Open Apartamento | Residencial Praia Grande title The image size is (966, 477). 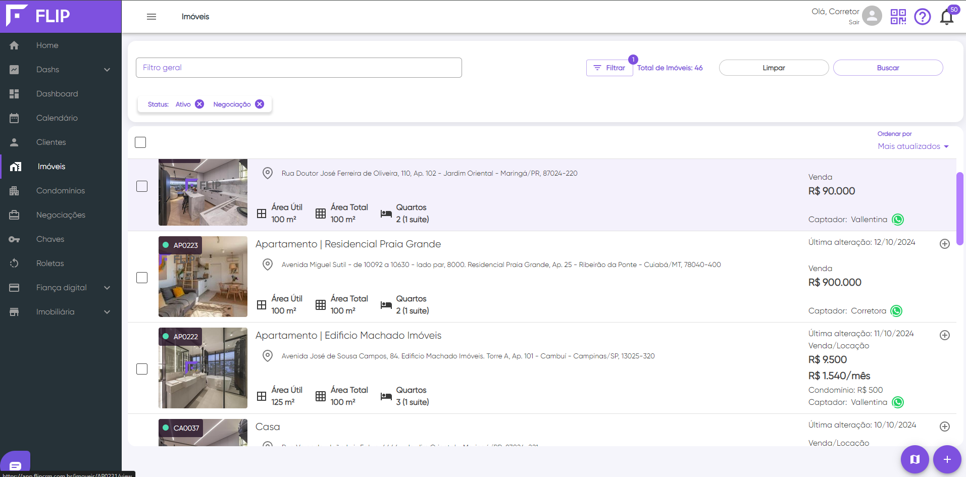pyautogui.click(x=348, y=244)
